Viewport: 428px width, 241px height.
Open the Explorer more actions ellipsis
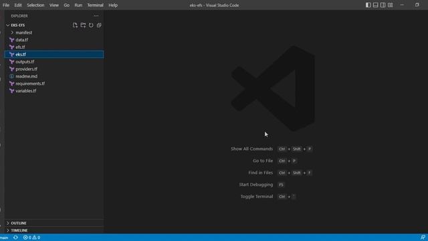pyautogui.click(x=96, y=16)
